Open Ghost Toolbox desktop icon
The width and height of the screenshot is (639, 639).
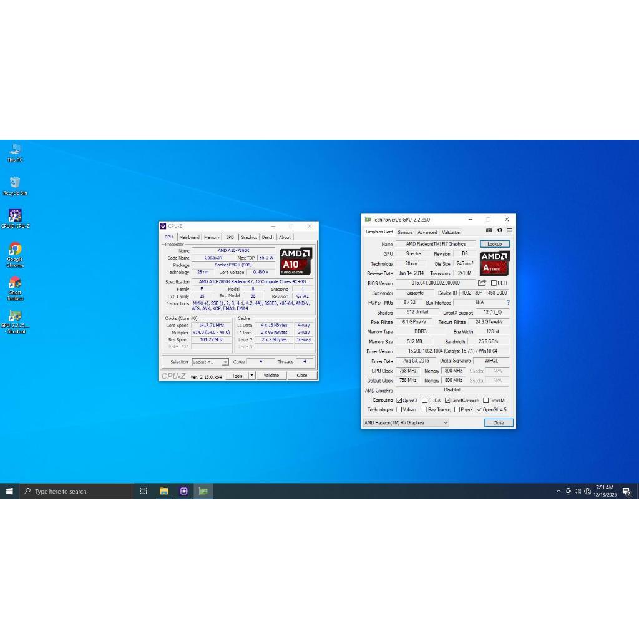pos(15,288)
